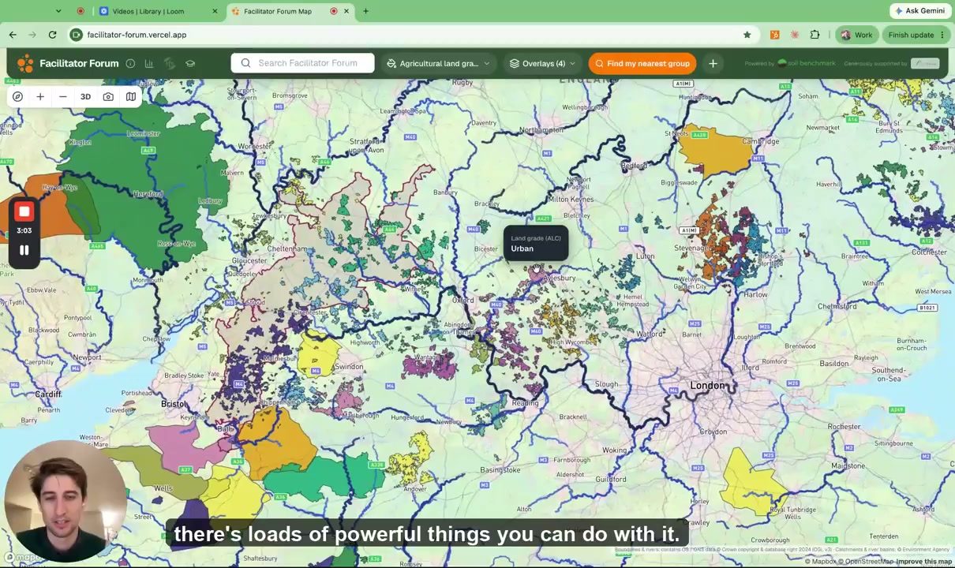Close the Videos Library Loom tab
The image size is (955, 568).
pyautogui.click(x=215, y=11)
